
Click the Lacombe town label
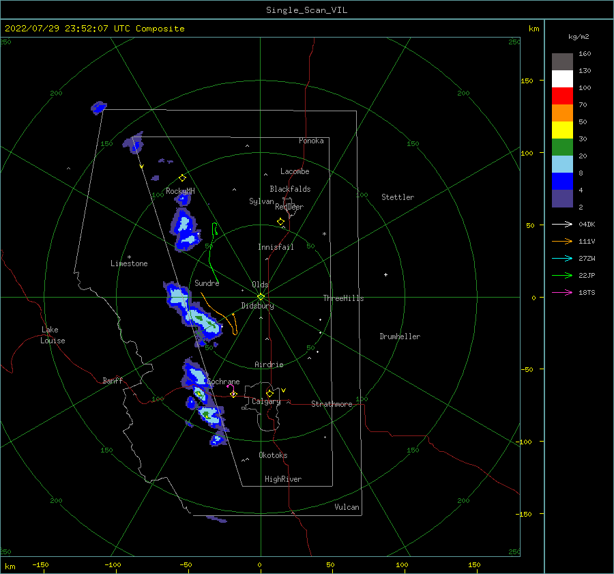coord(295,171)
